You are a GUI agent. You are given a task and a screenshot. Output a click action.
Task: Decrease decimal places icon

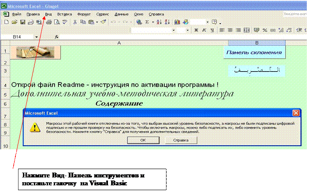(x=289, y=30)
